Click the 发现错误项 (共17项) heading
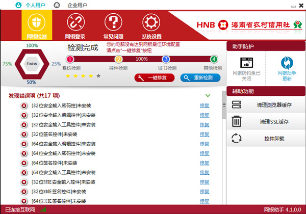 [34, 95]
